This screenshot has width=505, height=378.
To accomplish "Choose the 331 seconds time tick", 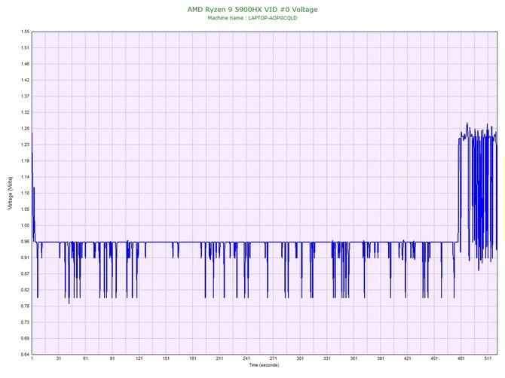I will tap(327, 358).
